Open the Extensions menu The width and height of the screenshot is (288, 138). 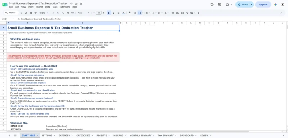[x=65, y=7]
